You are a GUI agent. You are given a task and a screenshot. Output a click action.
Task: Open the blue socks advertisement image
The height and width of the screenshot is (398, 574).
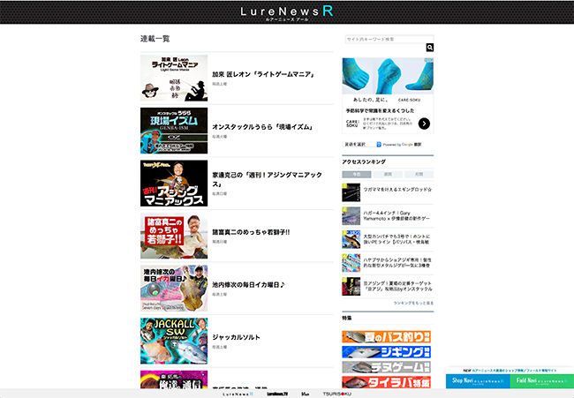pyautogui.click(x=388, y=76)
